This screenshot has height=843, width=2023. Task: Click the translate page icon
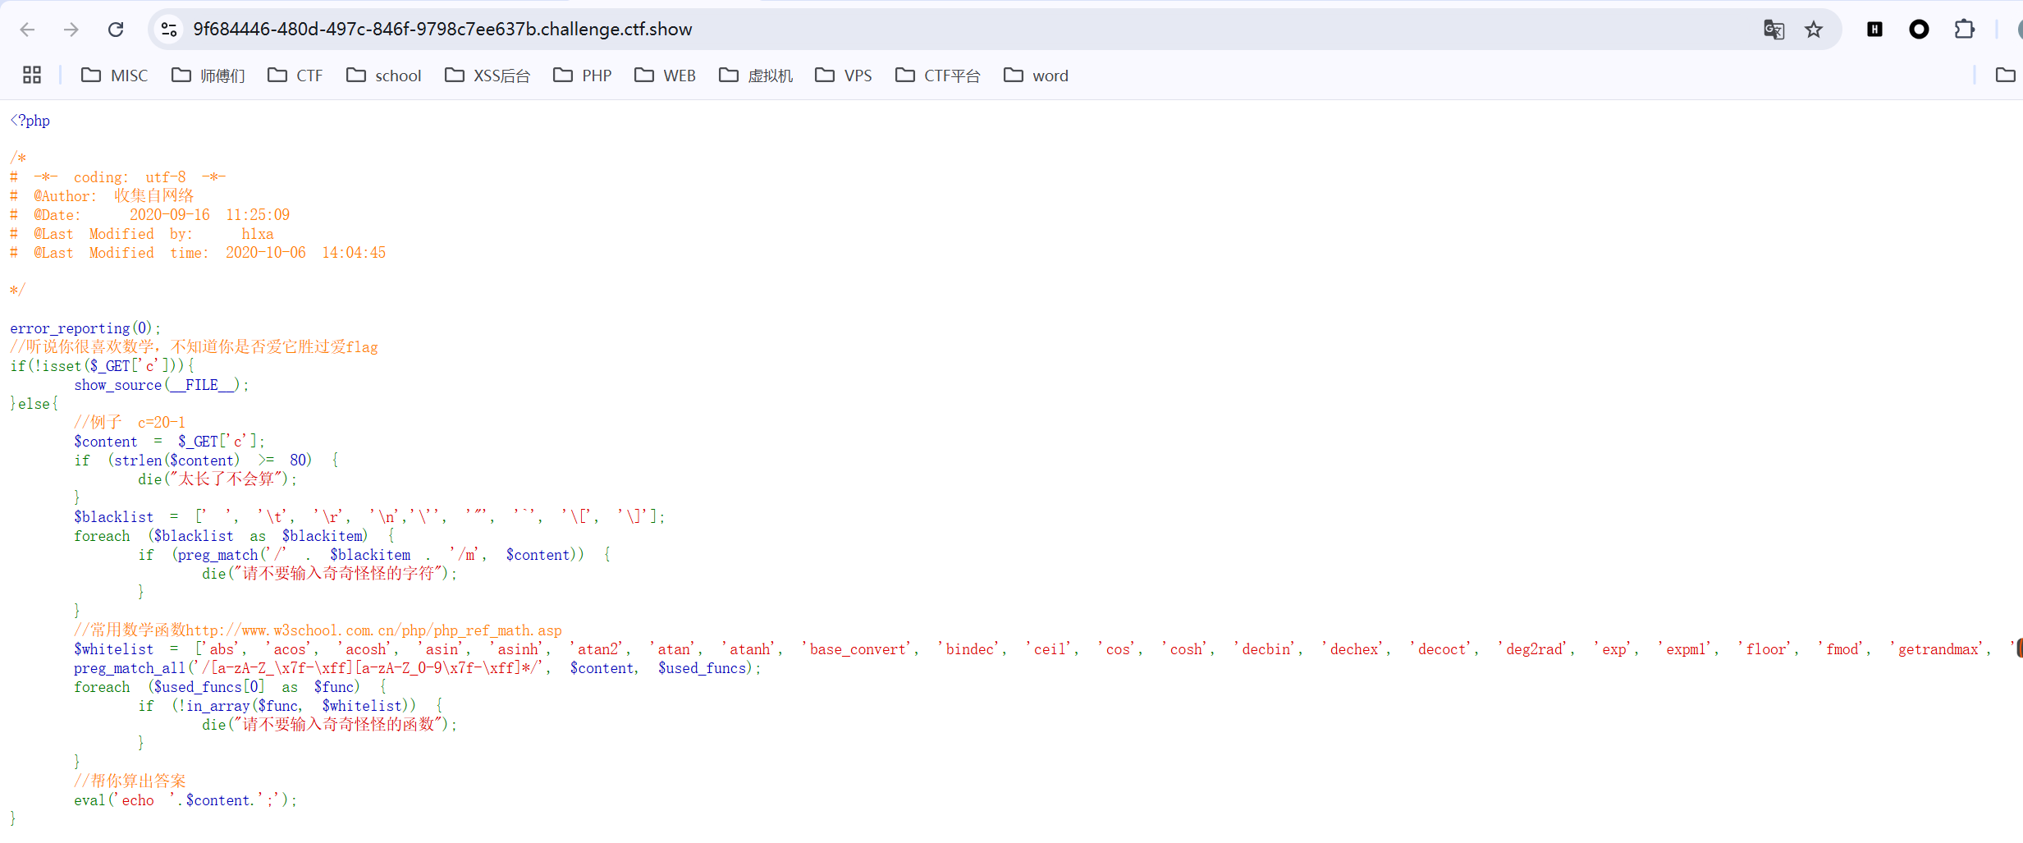pyautogui.click(x=1774, y=30)
